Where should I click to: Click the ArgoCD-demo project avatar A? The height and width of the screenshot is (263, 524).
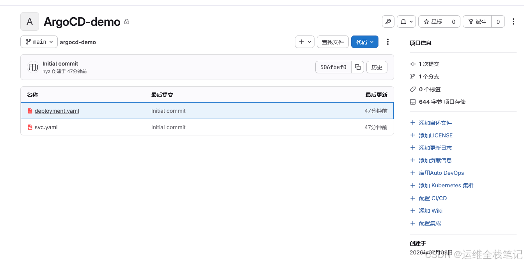click(30, 21)
